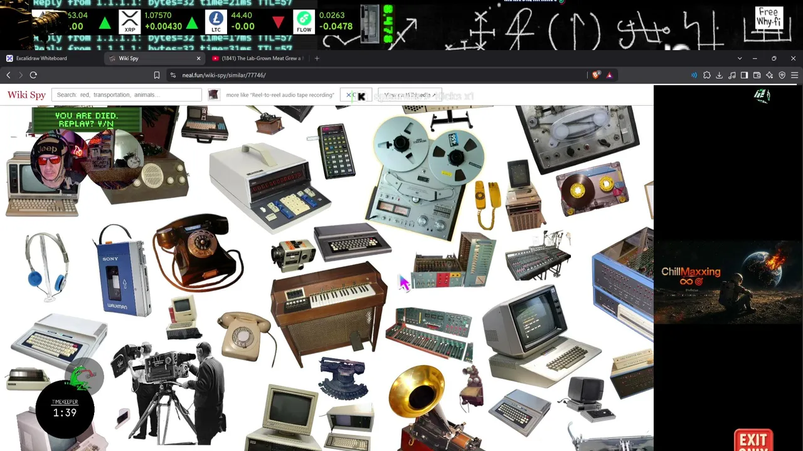
Task: Open a new browser tab
Action: 317,58
